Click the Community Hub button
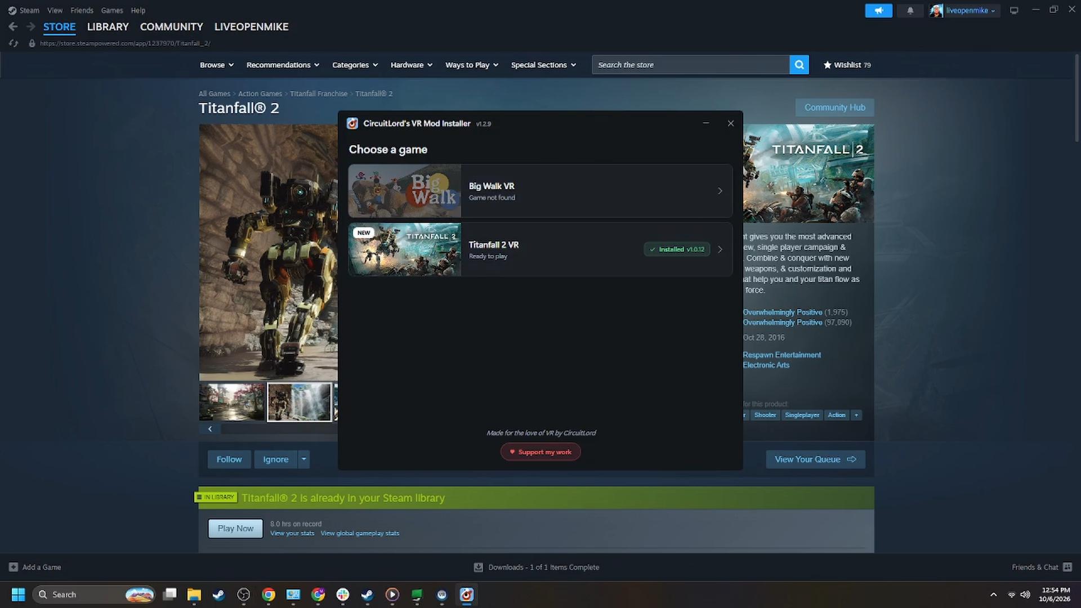The height and width of the screenshot is (608, 1081). pyautogui.click(x=834, y=108)
